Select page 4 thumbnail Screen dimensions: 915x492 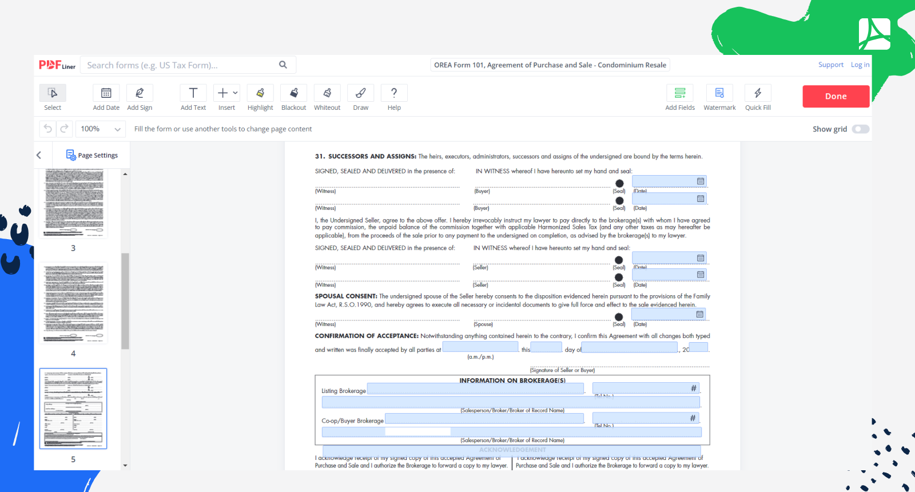click(73, 303)
